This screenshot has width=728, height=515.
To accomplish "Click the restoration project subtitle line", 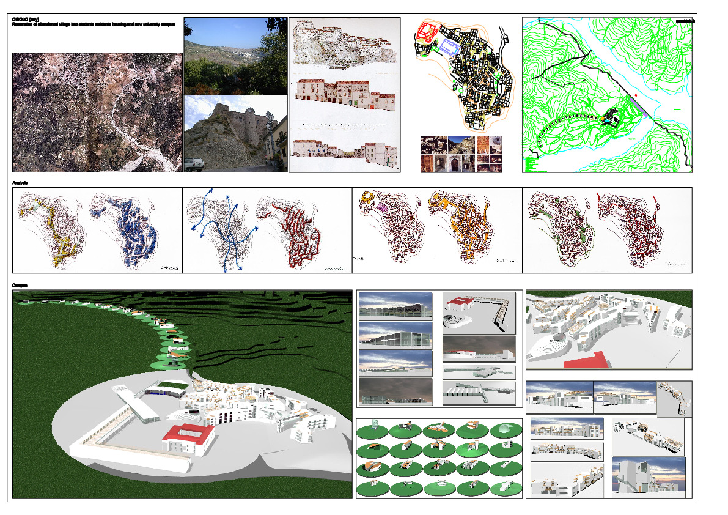I will point(94,24).
